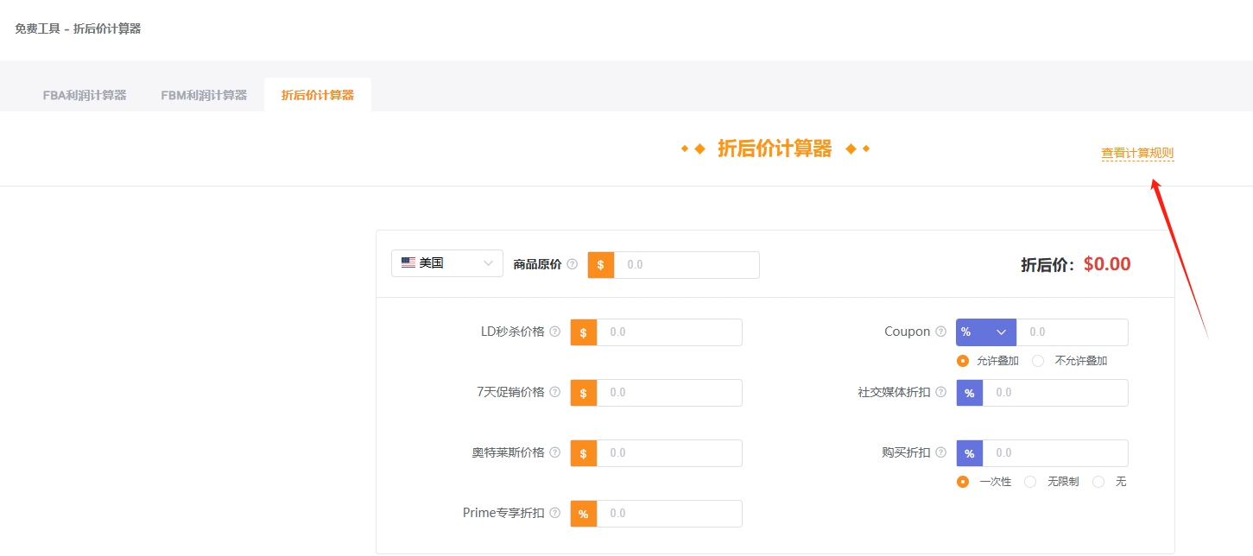This screenshot has width=1253, height=556.
Task: Click the help icon beside LD秒杀价格
Action: point(555,332)
